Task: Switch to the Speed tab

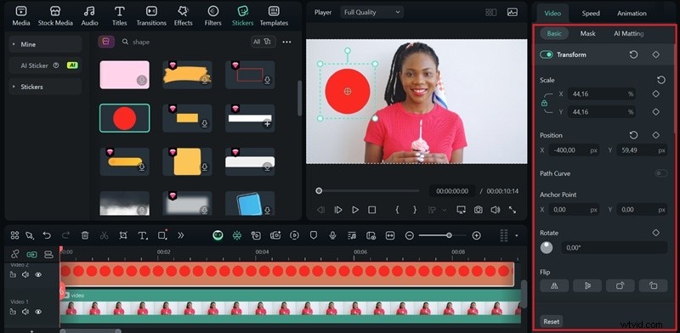Action: click(x=591, y=14)
